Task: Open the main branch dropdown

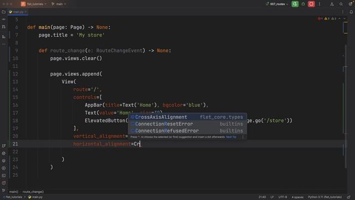Action: pyautogui.click(x=59, y=4)
